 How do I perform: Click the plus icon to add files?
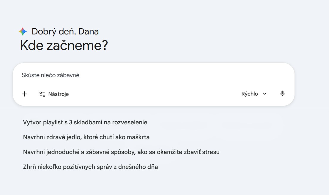[25, 94]
